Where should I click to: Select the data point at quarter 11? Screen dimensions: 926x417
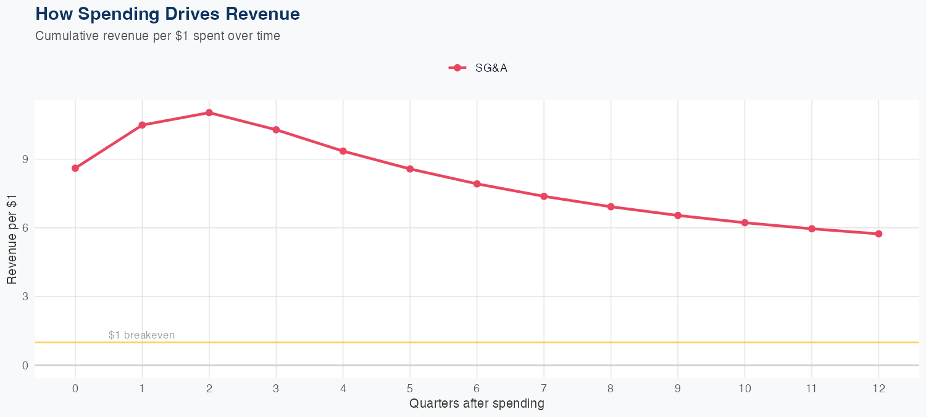point(812,229)
